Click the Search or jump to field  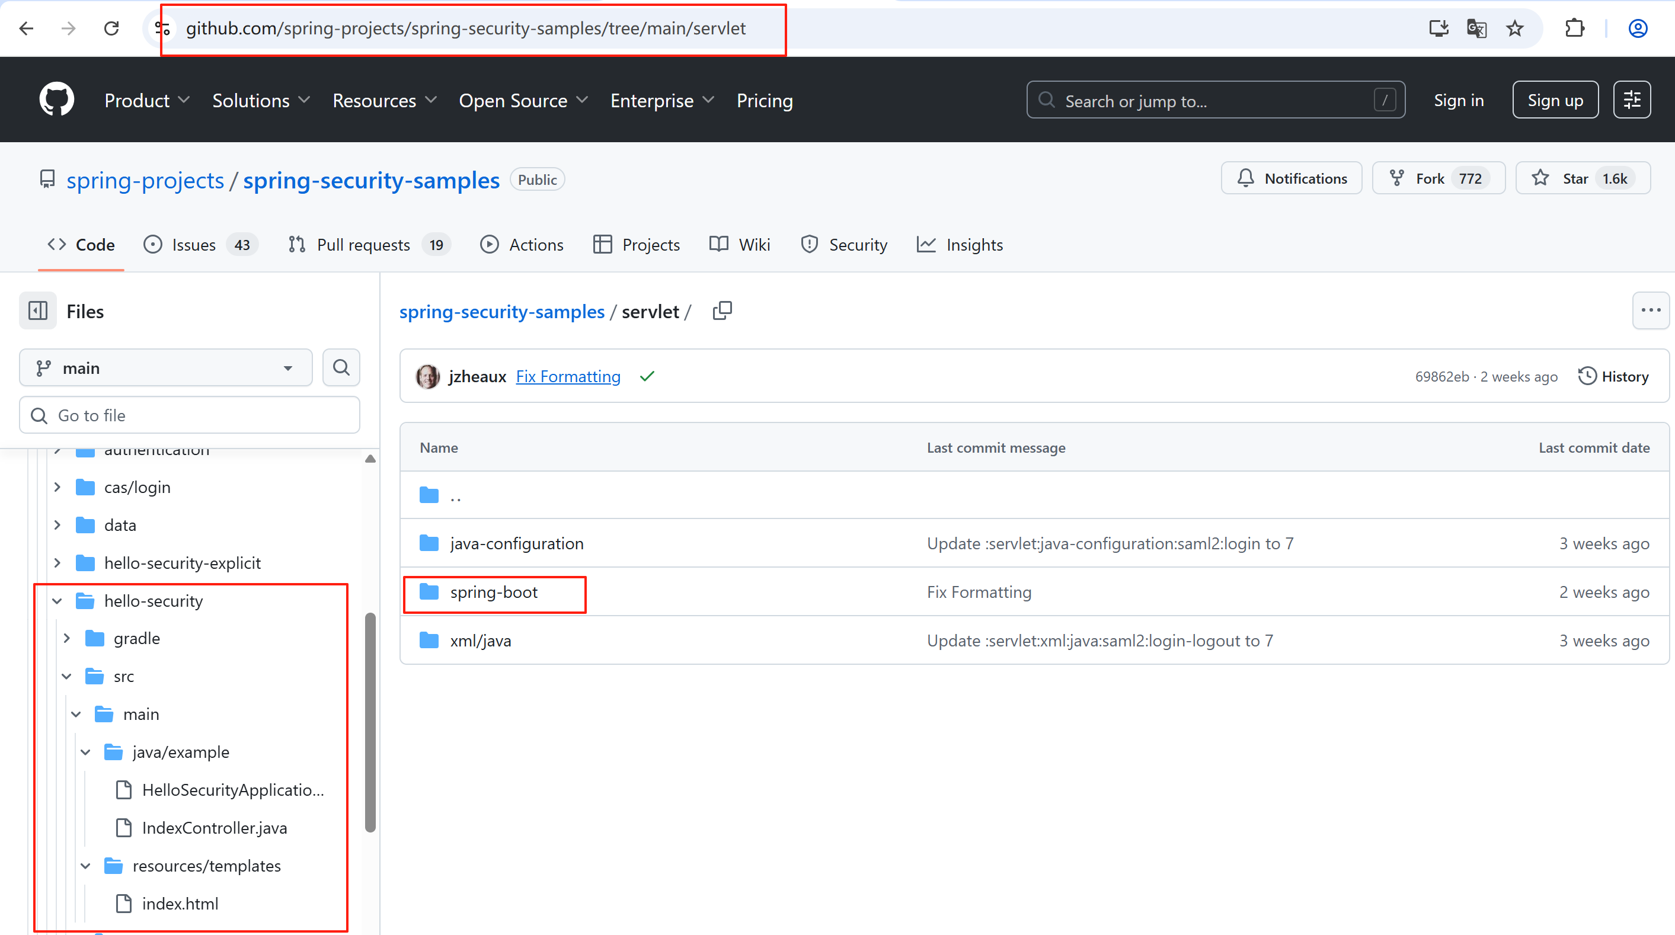coord(1215,100)
